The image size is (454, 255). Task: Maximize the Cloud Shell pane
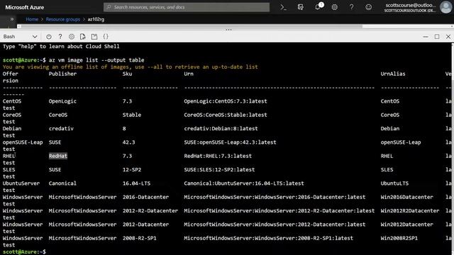tap(437, 37)
